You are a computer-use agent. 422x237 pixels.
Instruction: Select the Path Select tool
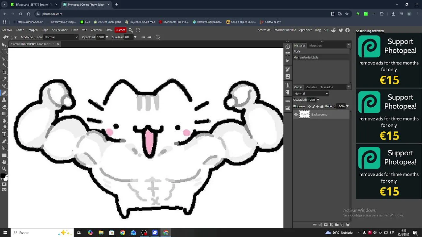(x=4, y=148)
